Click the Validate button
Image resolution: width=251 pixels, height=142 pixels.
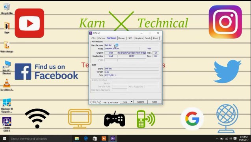click(x=141, y=102)
